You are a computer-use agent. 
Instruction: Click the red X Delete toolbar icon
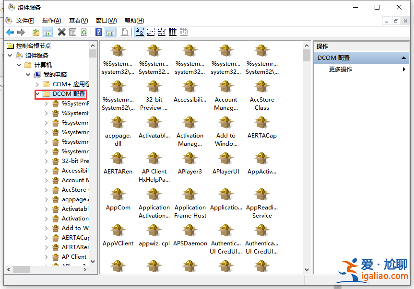click(x=61, y=32)
